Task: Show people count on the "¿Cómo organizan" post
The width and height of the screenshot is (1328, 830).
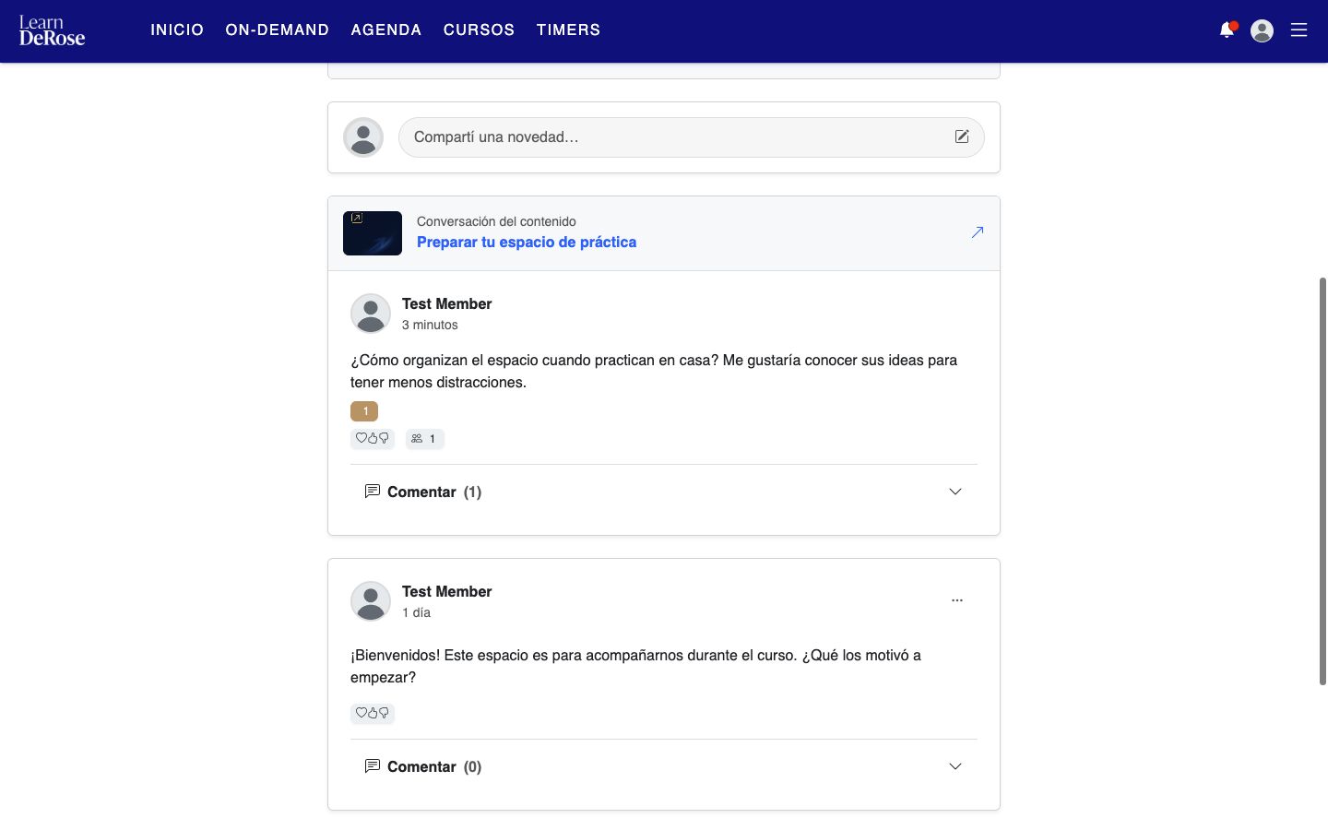Action: point(424,439)
